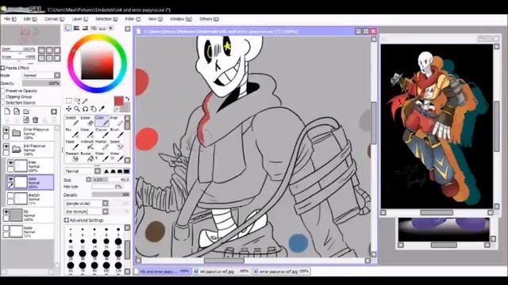
Task: Open the Filter menu
Action: (133, 19)
